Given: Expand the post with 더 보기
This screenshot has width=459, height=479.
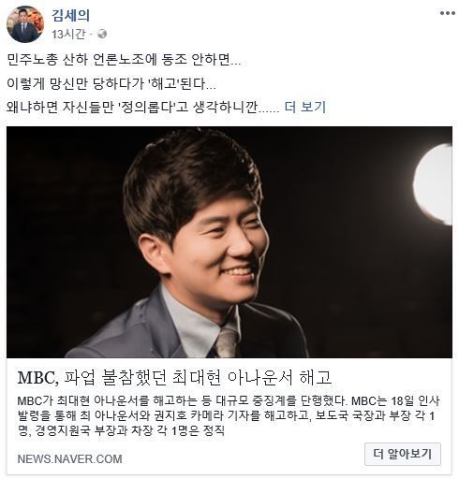Looking at the screenshot, I should [305, 107].
